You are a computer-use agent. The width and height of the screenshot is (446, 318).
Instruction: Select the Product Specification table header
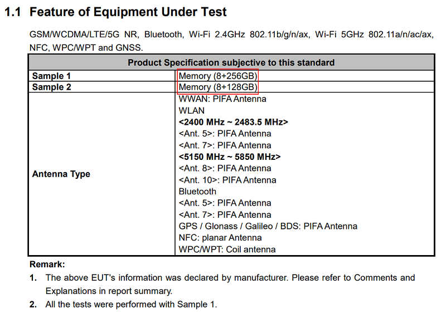tap(231, 62)
